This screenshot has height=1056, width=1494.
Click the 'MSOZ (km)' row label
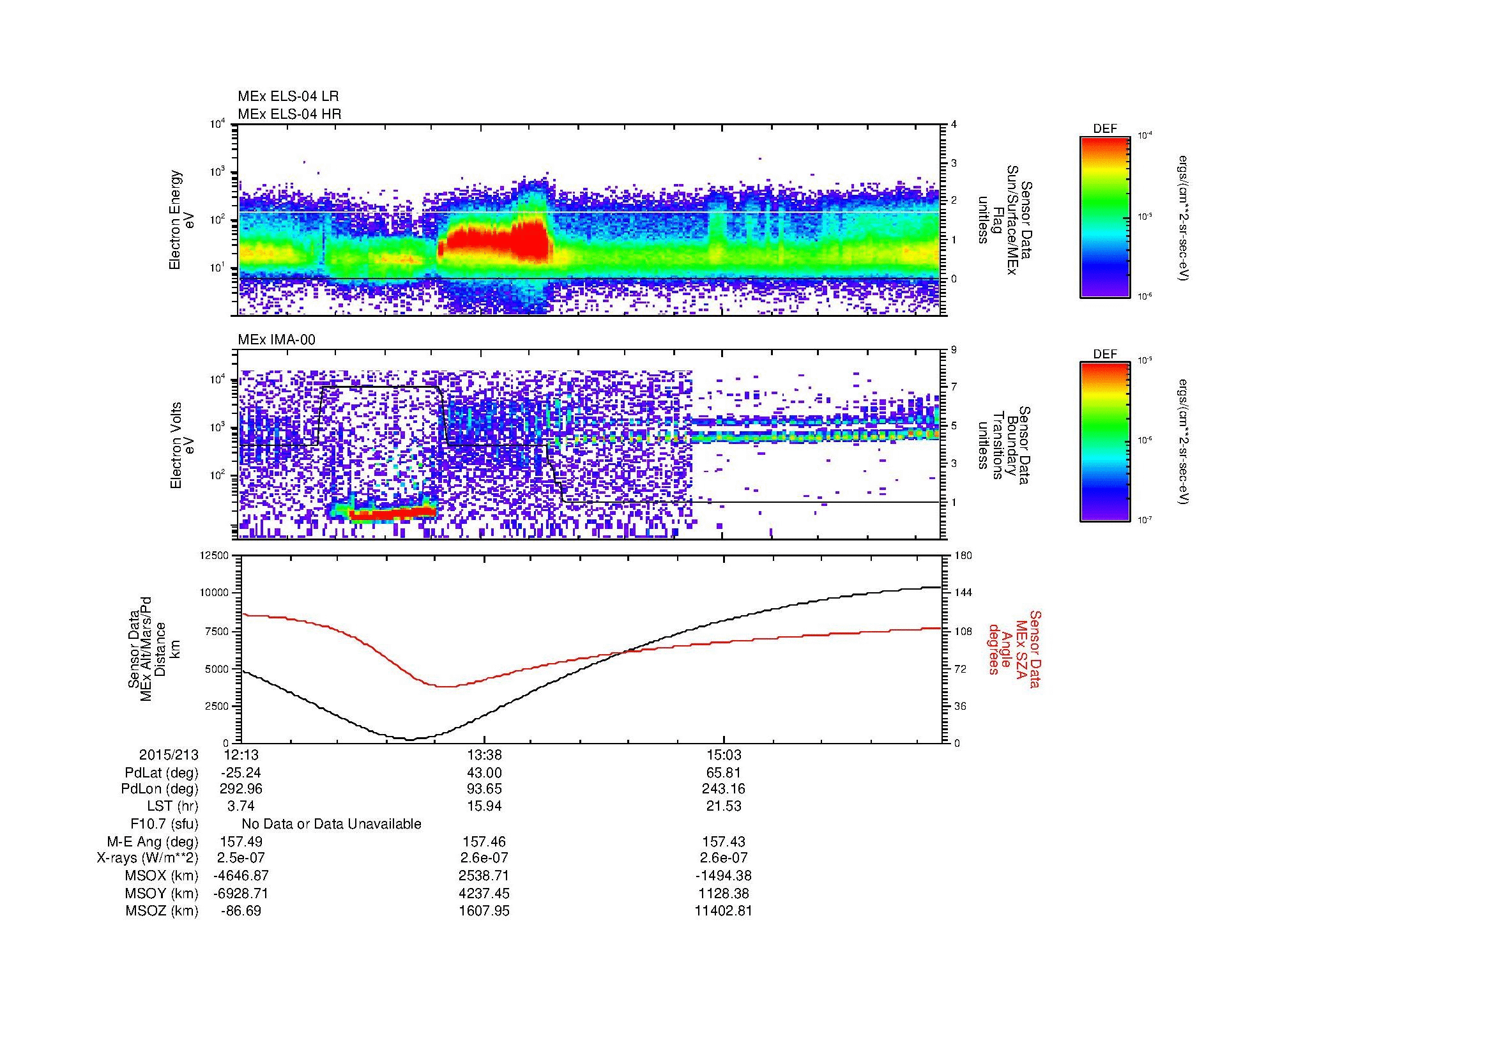(162, 911)
